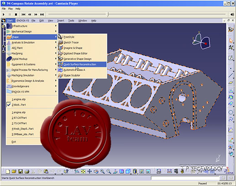Select the Circle tool in right toolbar
The height and width of the screenshot is (186, 236).
[231, 112]
